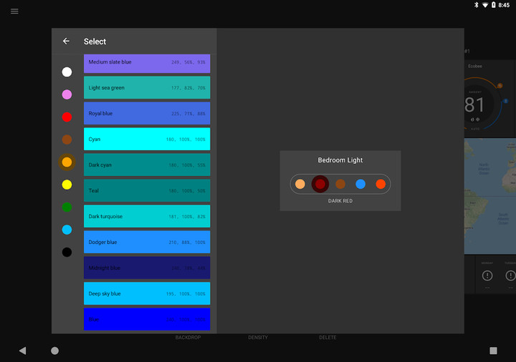Select Medium slate blue color
The image size is (516, 362).
tap(147, 62)
